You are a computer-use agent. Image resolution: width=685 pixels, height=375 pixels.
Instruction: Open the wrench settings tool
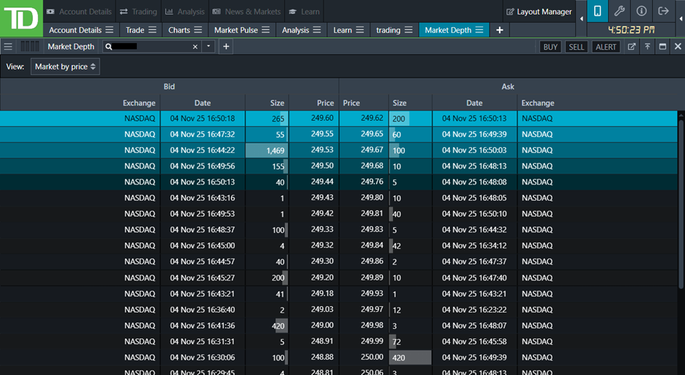click(x=619, y=11)
